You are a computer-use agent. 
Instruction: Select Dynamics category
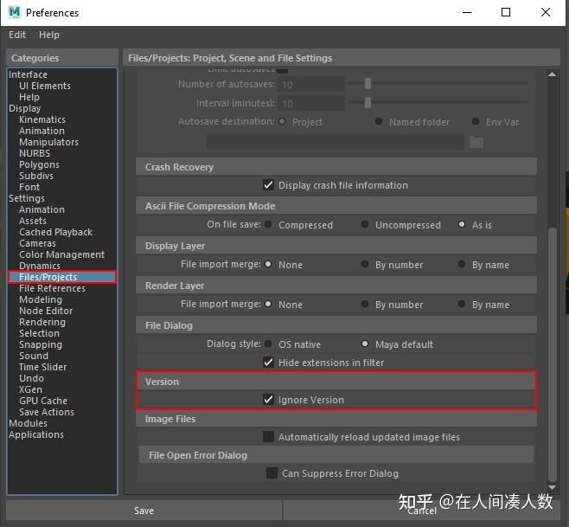coord(40,266)
